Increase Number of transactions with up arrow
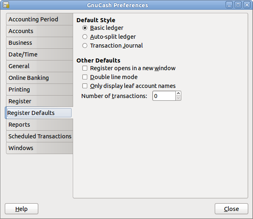This screenshot has height=219, width=253. (x=179, y=94)
